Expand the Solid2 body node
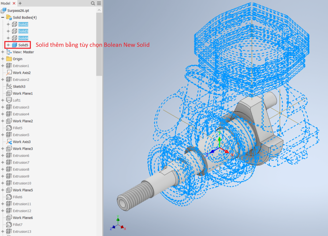 click(x=8, y=24)
